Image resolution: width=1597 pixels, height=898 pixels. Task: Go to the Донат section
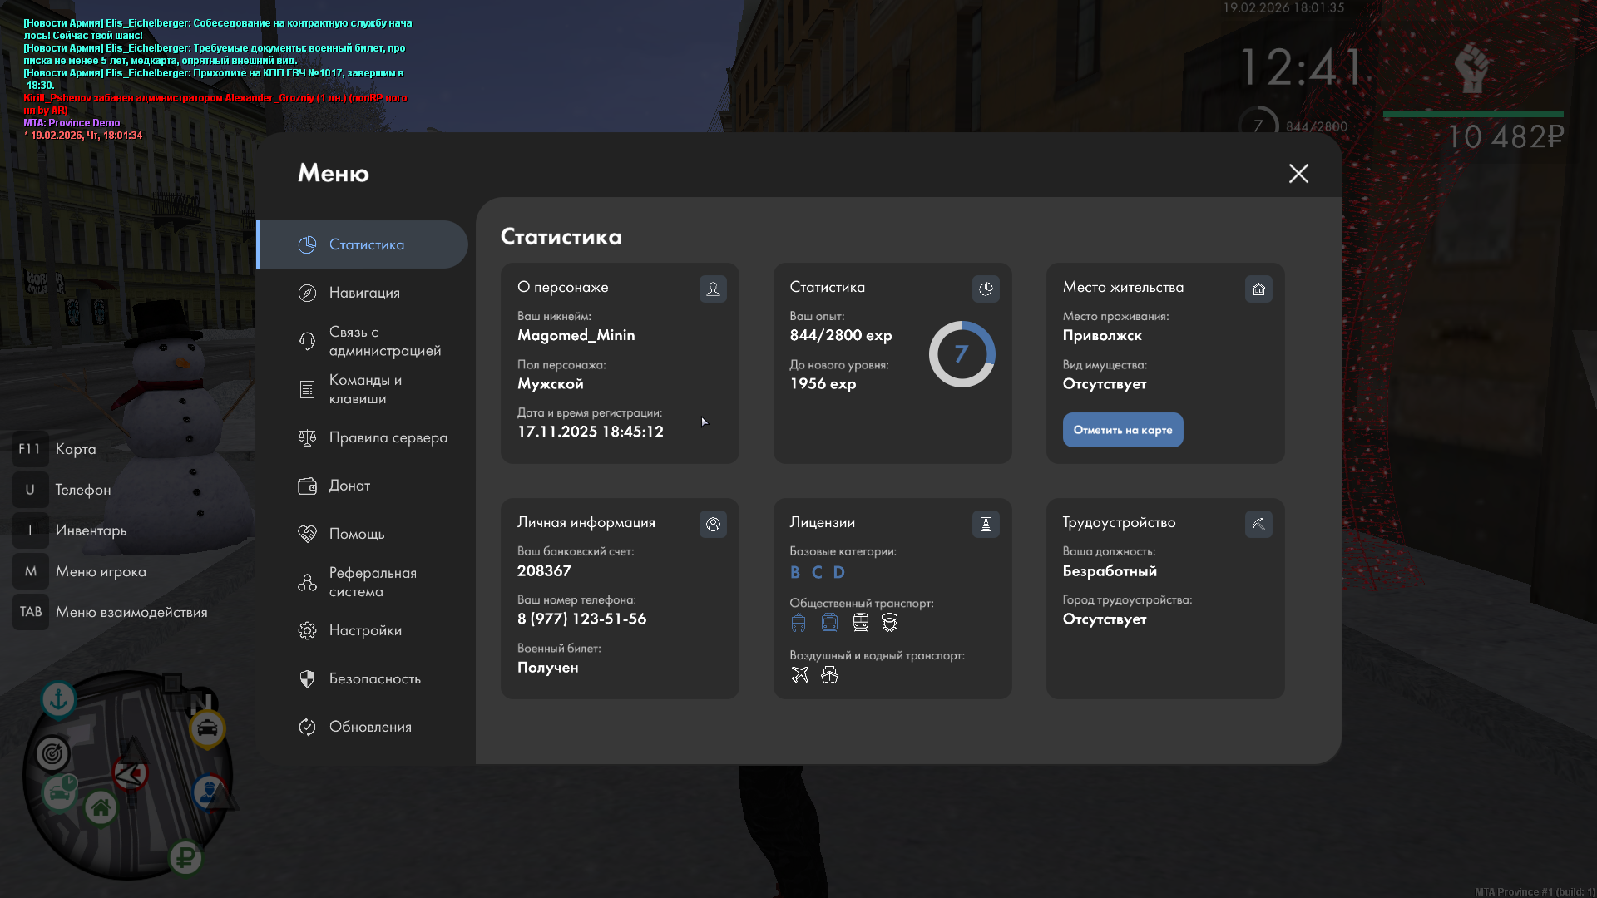(x=349, y=486)
